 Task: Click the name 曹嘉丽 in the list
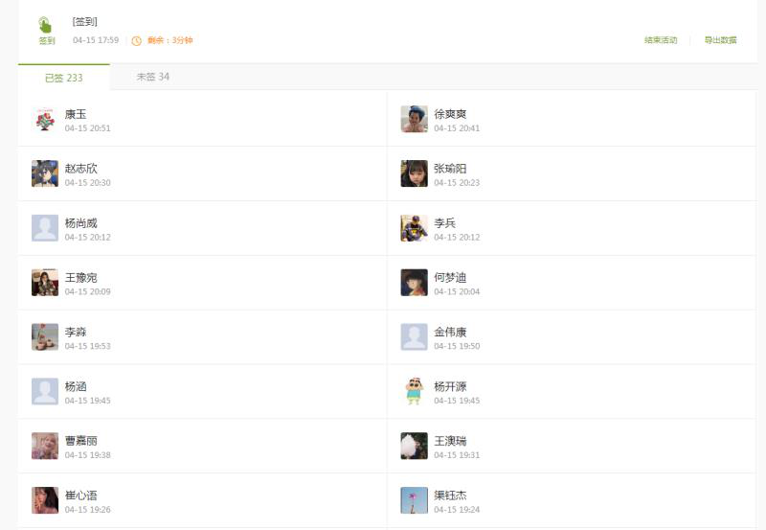coord(81,441)
